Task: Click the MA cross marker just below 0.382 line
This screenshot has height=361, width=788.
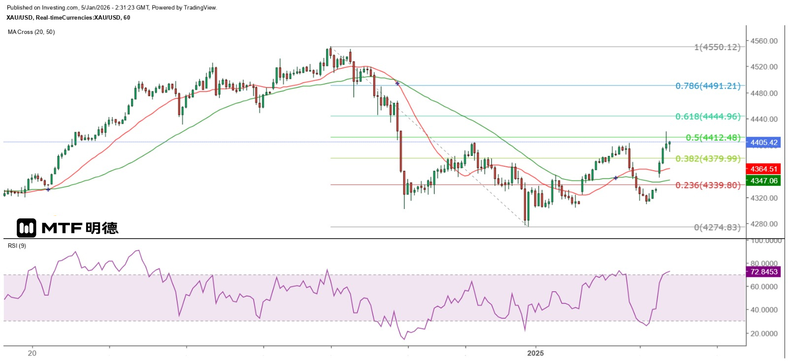Action: click(x=616, y=178)
